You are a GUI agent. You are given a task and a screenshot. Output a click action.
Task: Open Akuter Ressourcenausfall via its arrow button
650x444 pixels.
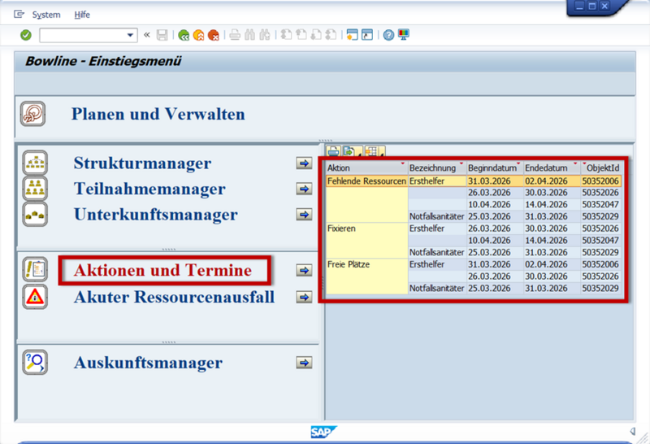[x=304, y=297]
